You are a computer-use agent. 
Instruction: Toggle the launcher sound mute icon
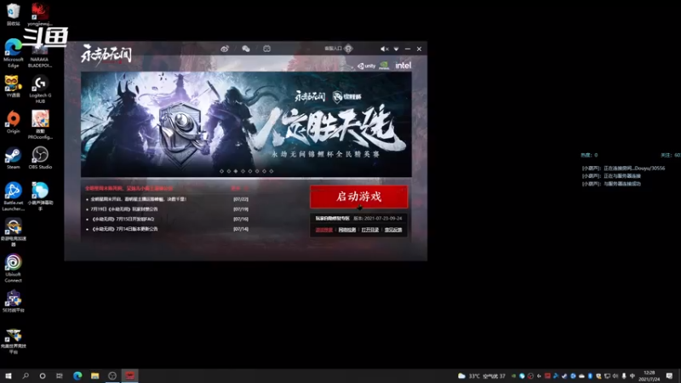(x=385, y=49)
